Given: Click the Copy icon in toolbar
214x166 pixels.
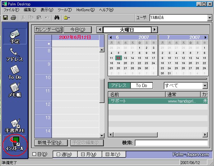Looking at the screenshot, I should (31, 18).
